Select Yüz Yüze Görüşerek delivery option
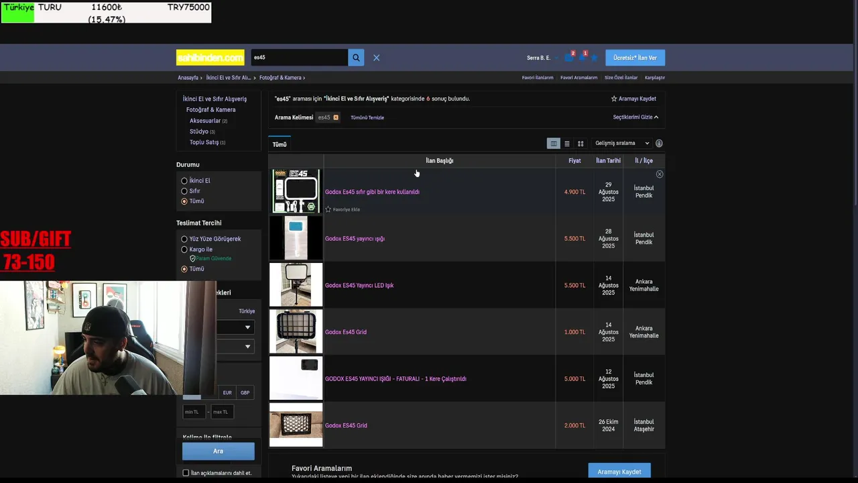This screenshot has height=483, width=858. (184, 239)
